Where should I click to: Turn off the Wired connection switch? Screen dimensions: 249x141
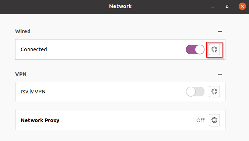pos(195,49)
